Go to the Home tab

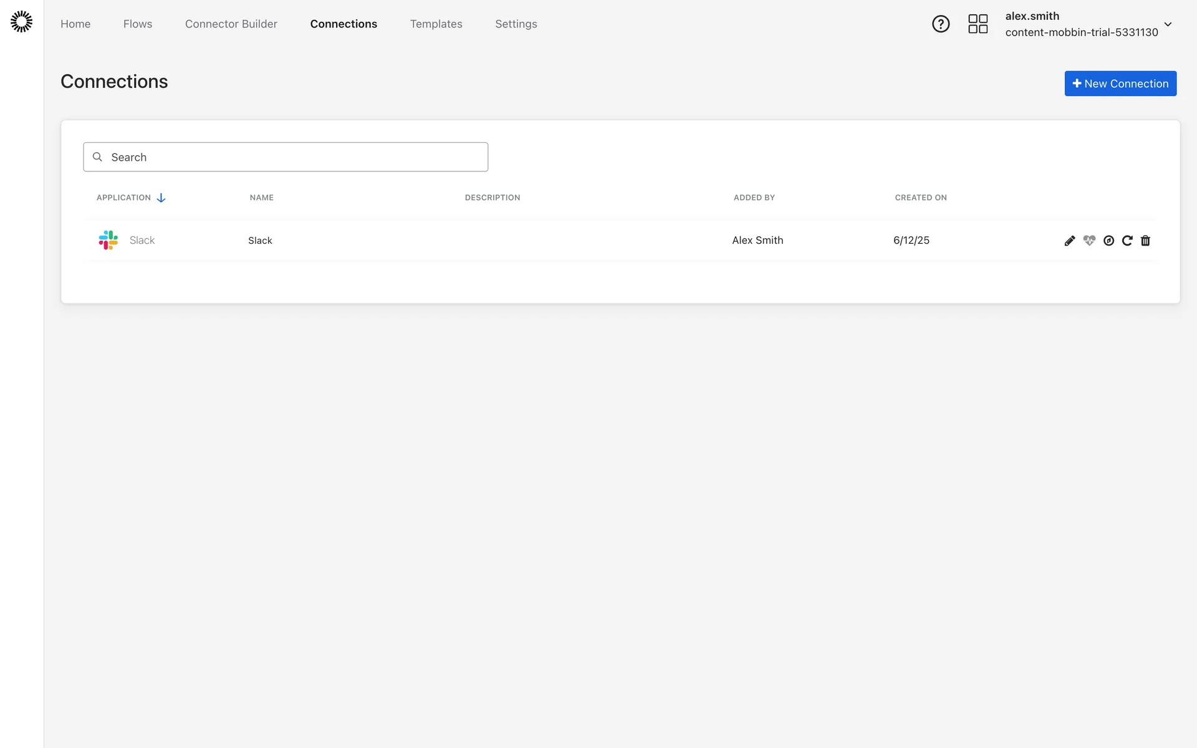75,24
